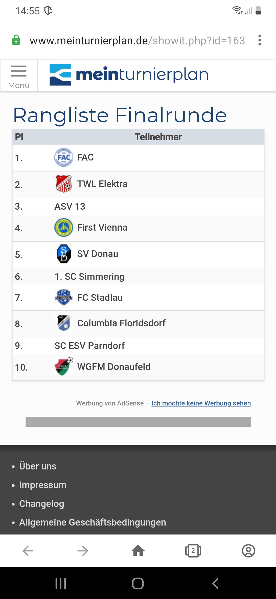
Task: Open the tabs switcher showing 2 tabs
Action: [x=193, y=551]
